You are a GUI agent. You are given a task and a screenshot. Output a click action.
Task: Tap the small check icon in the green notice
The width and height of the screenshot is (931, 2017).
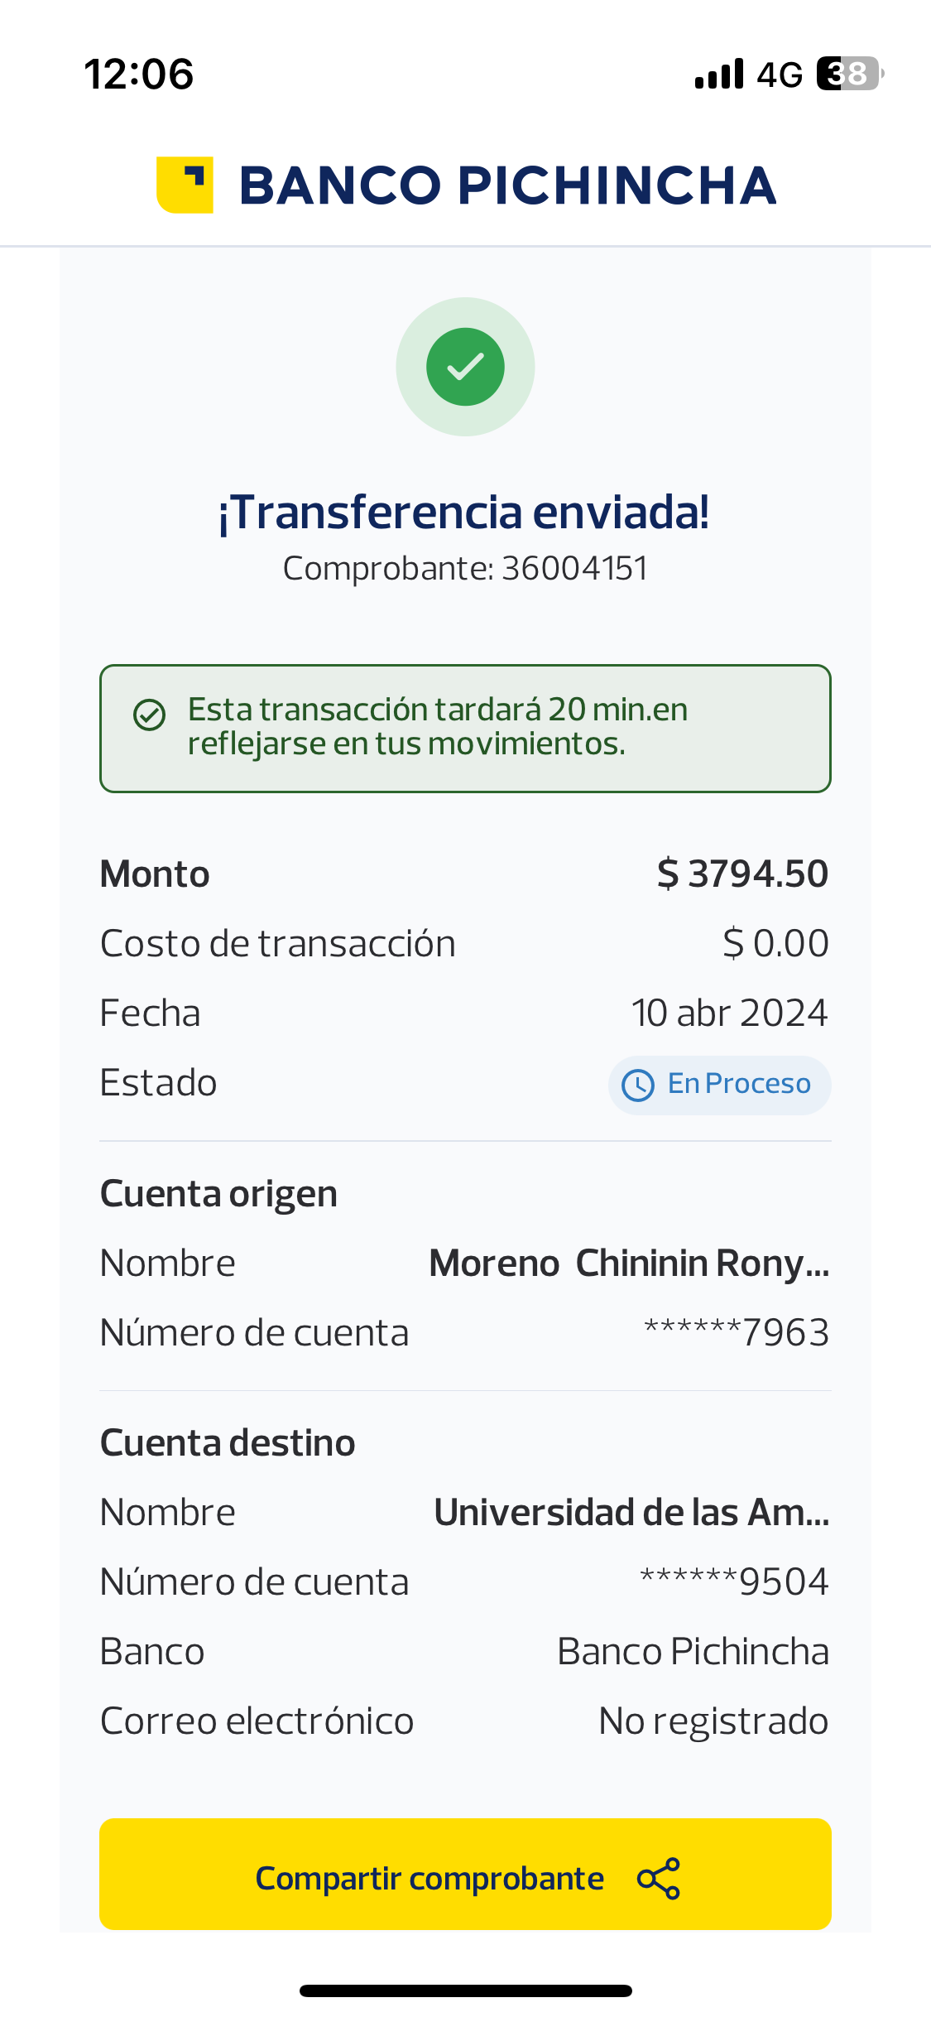coord(150,715)
